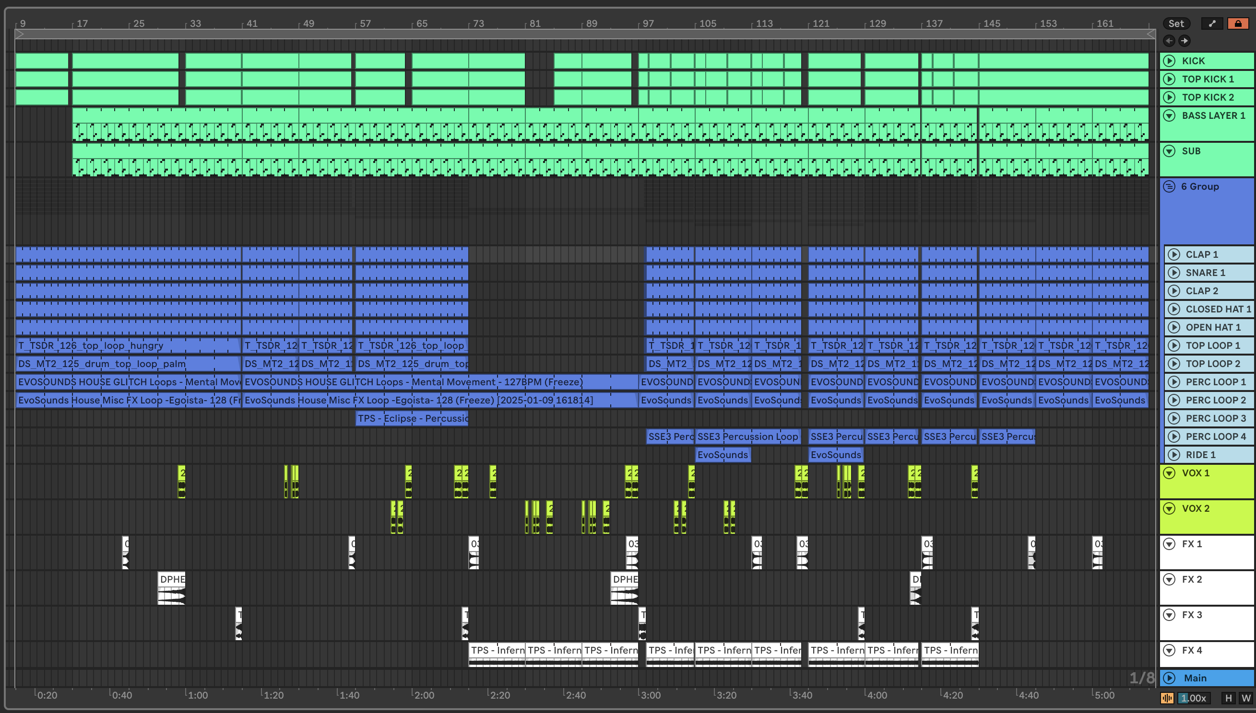Collapse the VOX 1 track
Viewport: 1256px width, 713px height.
1169,473
